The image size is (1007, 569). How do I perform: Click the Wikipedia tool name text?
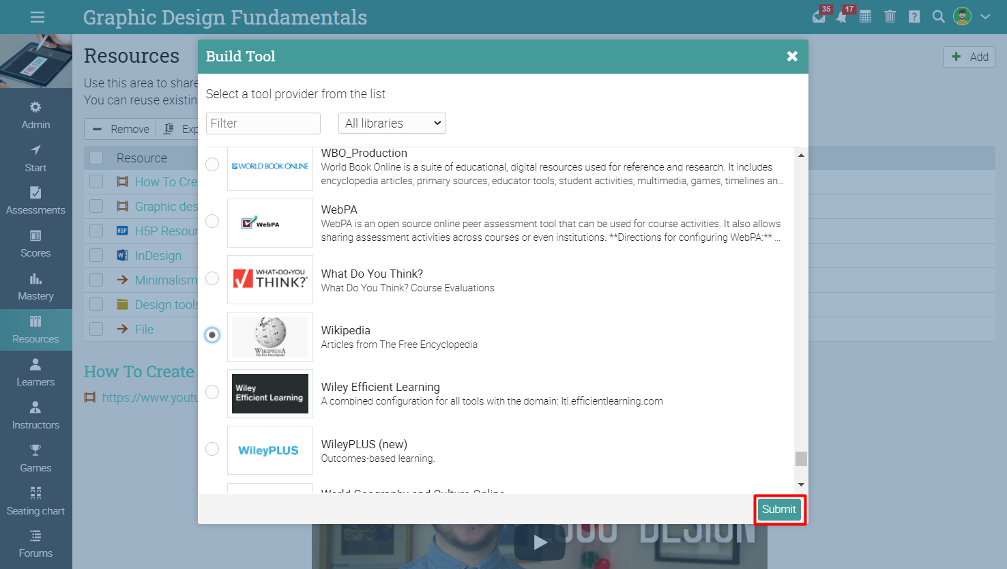point(346,330)
